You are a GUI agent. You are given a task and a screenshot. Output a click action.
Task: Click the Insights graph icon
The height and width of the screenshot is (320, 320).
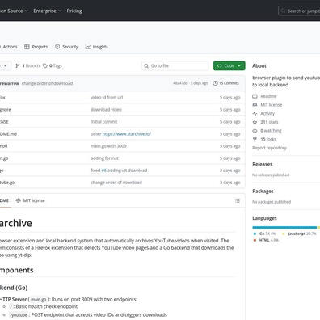(88, 47)
